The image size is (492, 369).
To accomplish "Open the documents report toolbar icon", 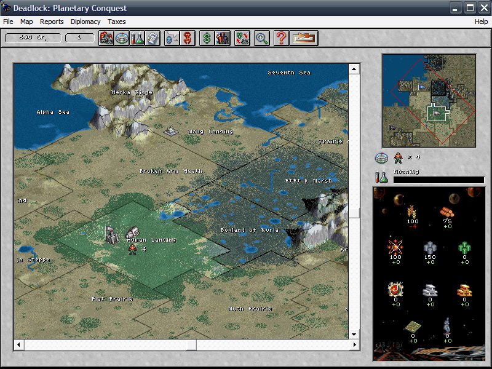I will (153, 38).
